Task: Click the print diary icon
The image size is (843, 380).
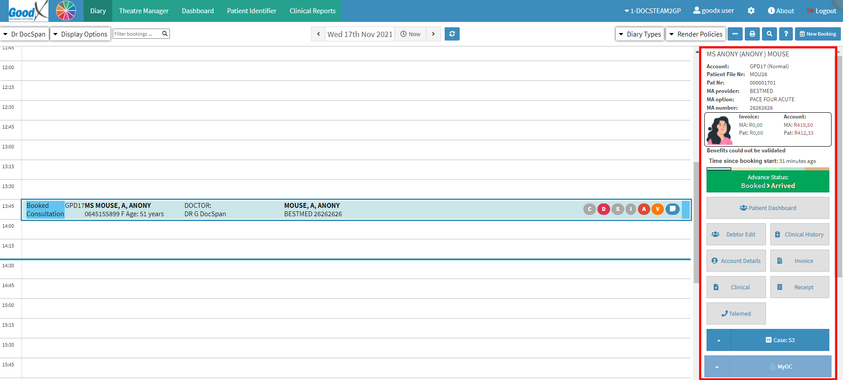Action: (752, 34)
